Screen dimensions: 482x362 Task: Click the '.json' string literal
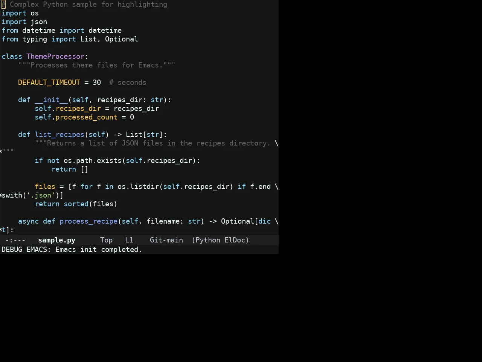click(41, 195)
